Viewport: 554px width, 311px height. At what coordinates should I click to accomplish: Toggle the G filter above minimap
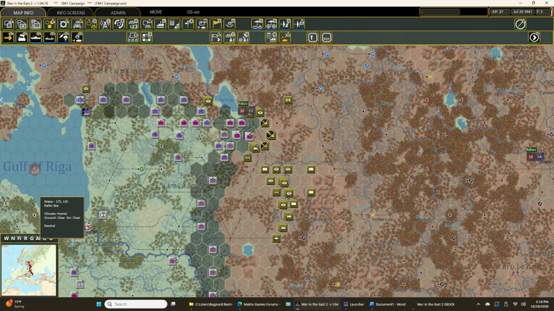tap(32, 238)
